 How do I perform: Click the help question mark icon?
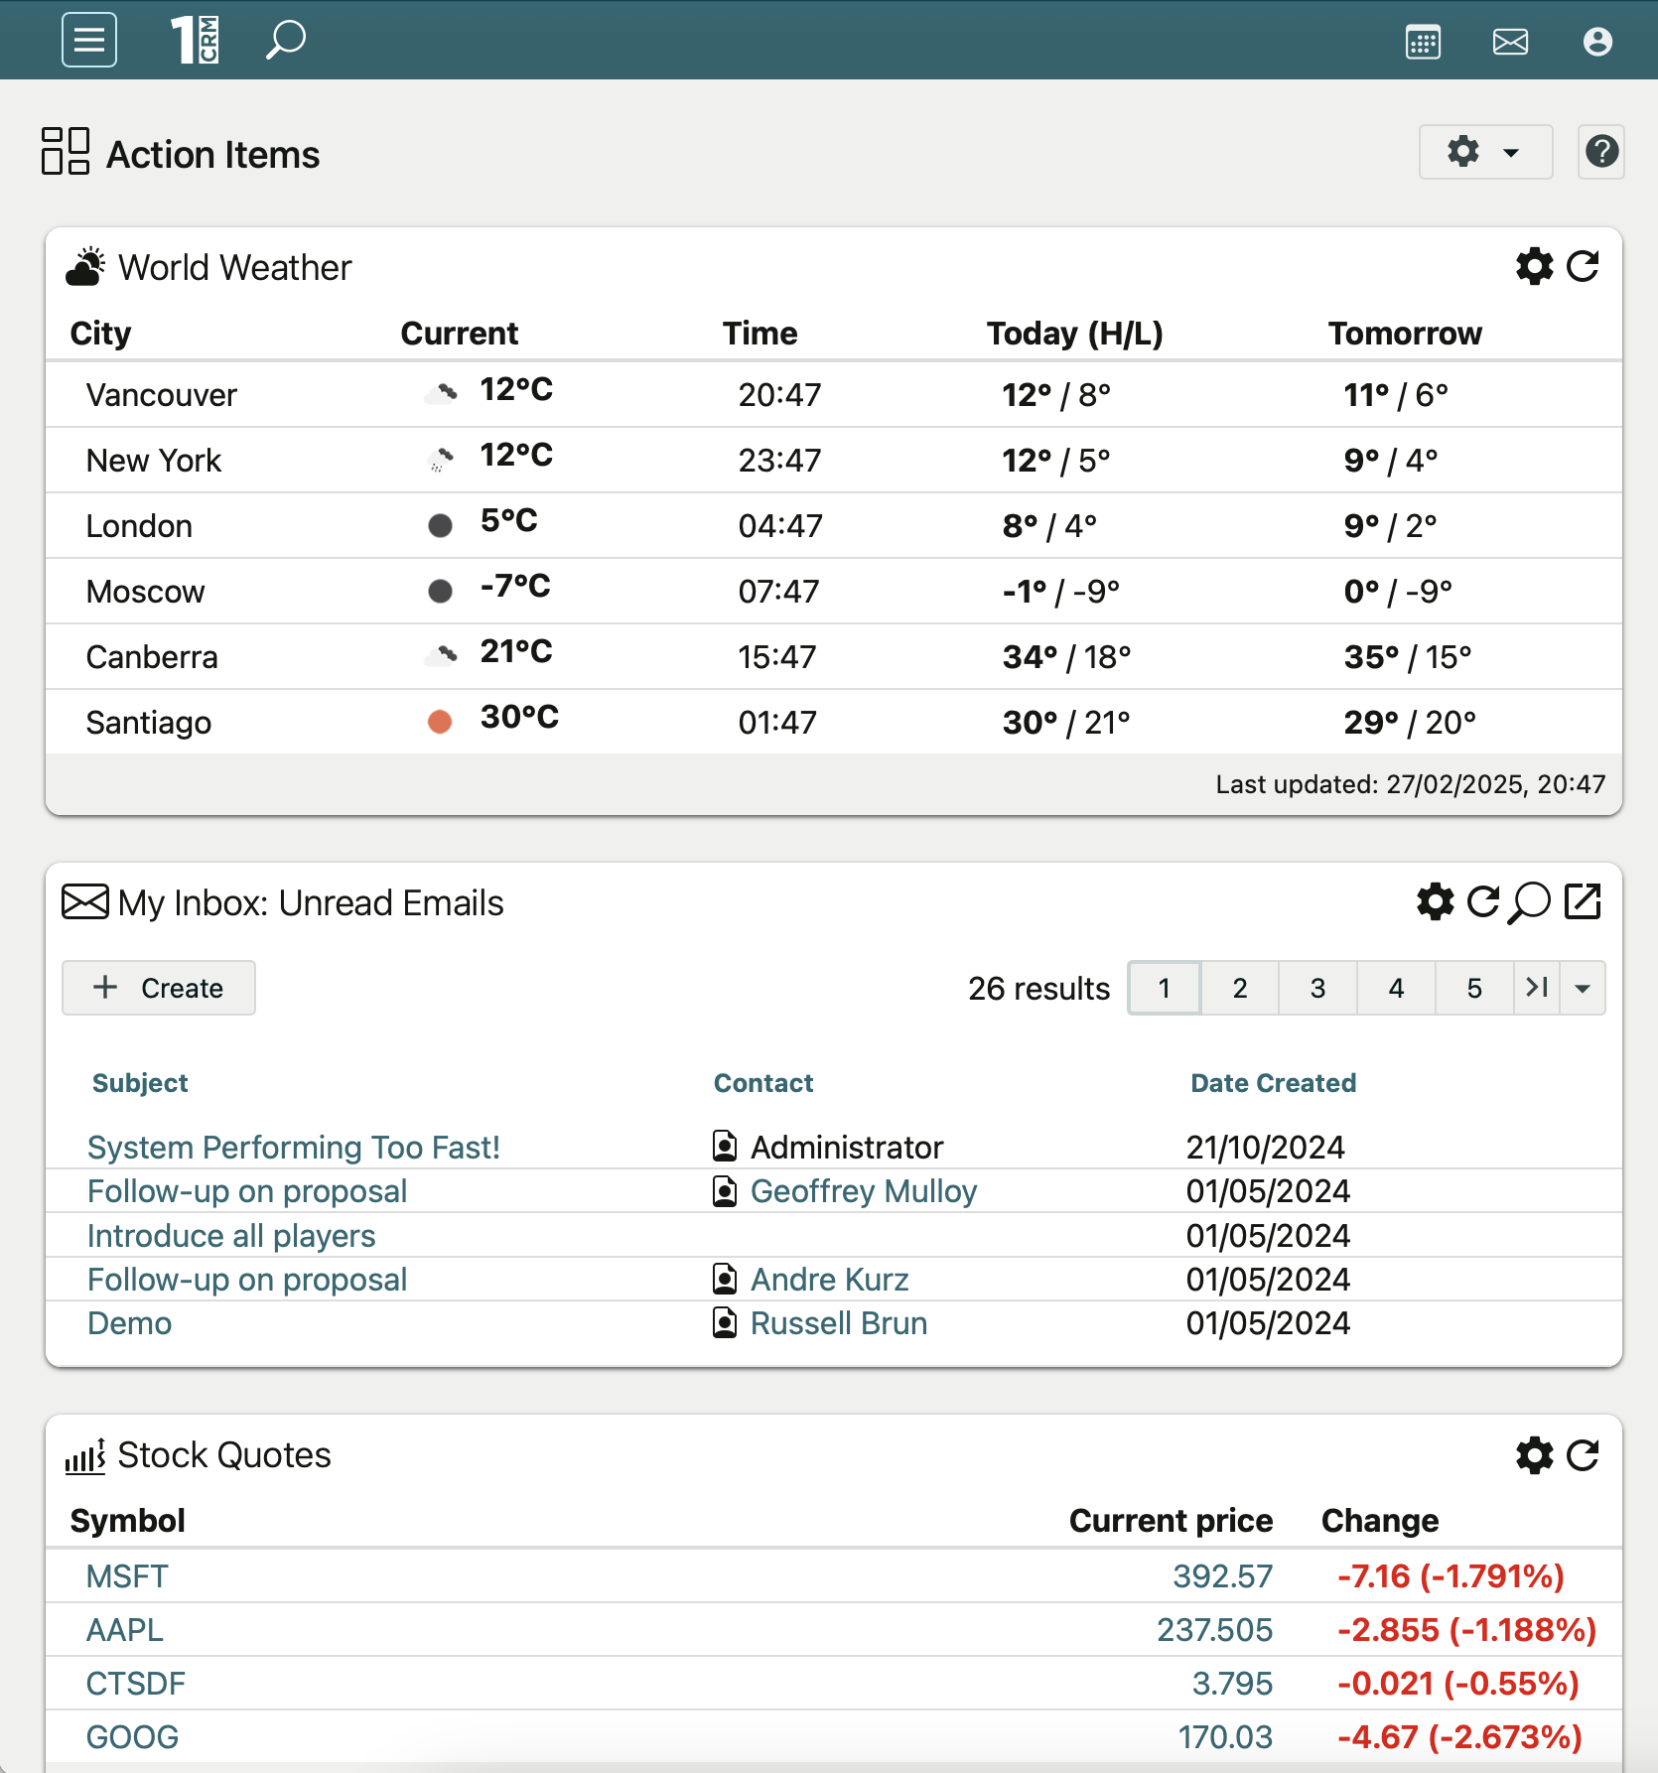pos(1600,152)
